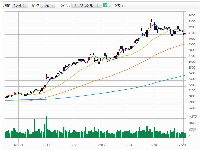200x150 pixels.
Task: Select the 09/08 date on the axis
Action: pyautogui.click(x=74, y=145)
